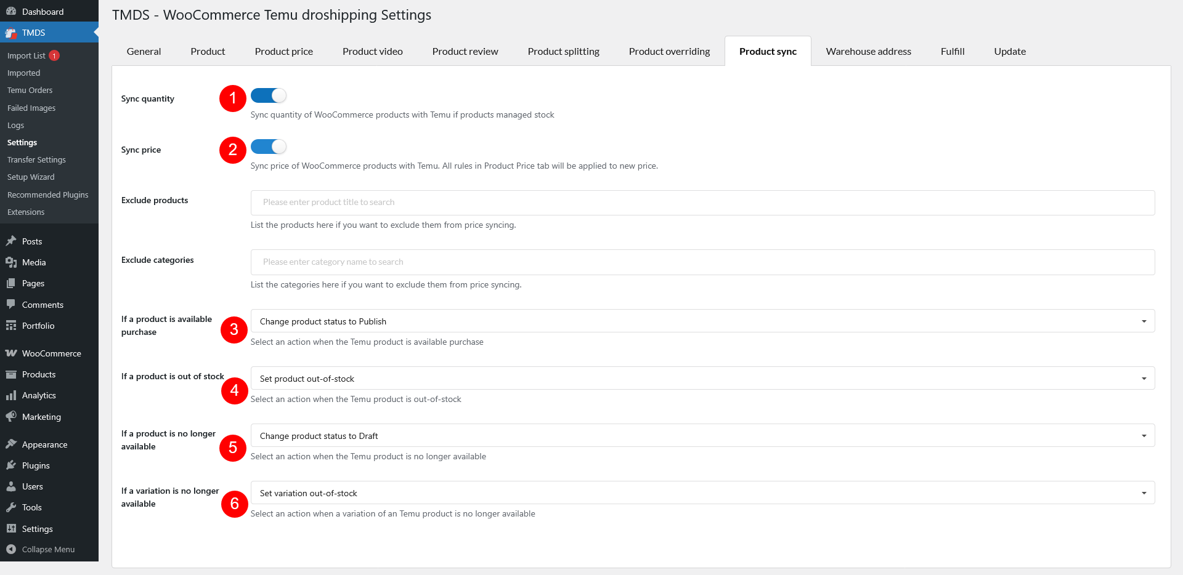This screenshot has width=1183, height=575.
Task: Click the Collapse Menu arrow icon
Action: point(11,549)
